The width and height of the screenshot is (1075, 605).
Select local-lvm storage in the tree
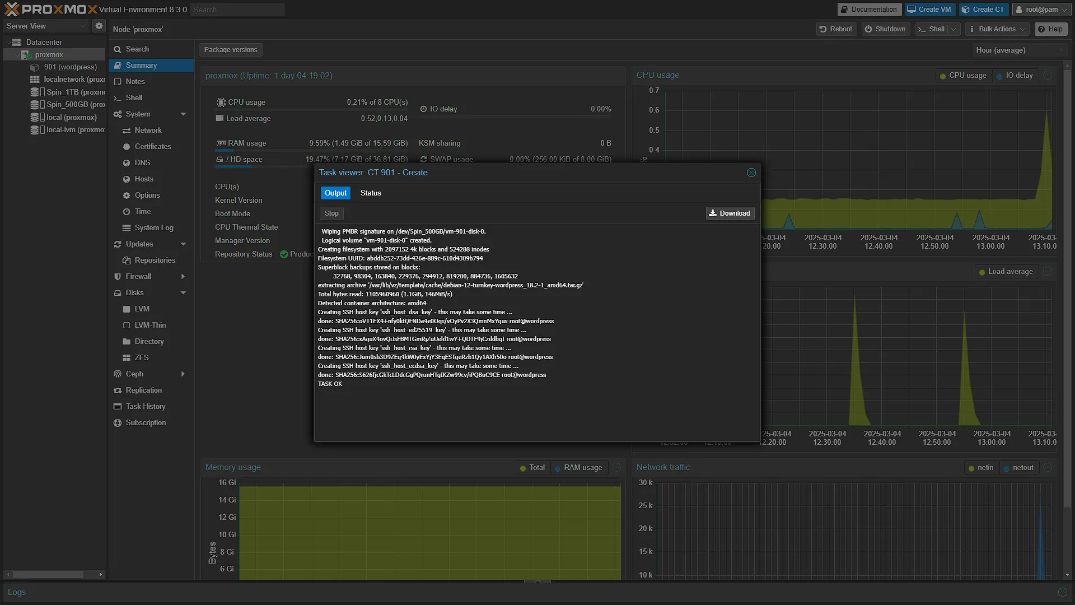68,129
